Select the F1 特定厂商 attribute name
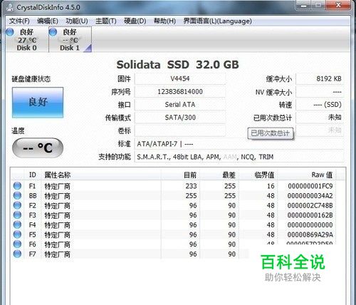 57,186
